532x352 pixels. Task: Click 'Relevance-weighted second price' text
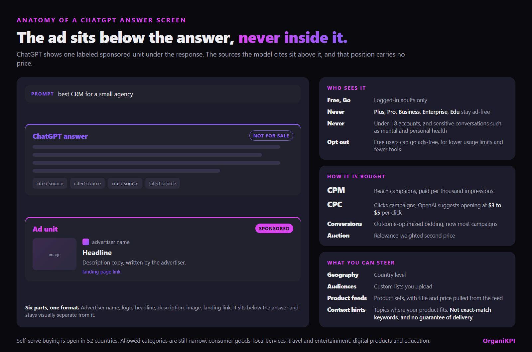414,236
